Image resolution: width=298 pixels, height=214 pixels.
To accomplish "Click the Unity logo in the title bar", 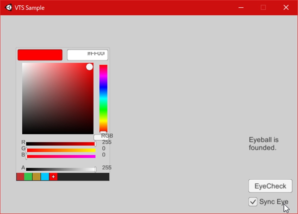I will pos(9,8).
